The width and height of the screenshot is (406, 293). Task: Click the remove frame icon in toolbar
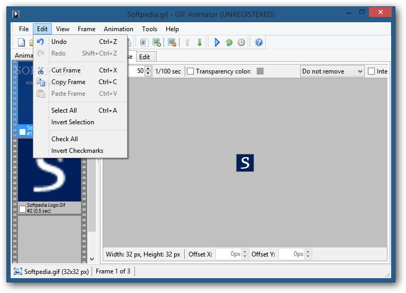click(172, 42)
